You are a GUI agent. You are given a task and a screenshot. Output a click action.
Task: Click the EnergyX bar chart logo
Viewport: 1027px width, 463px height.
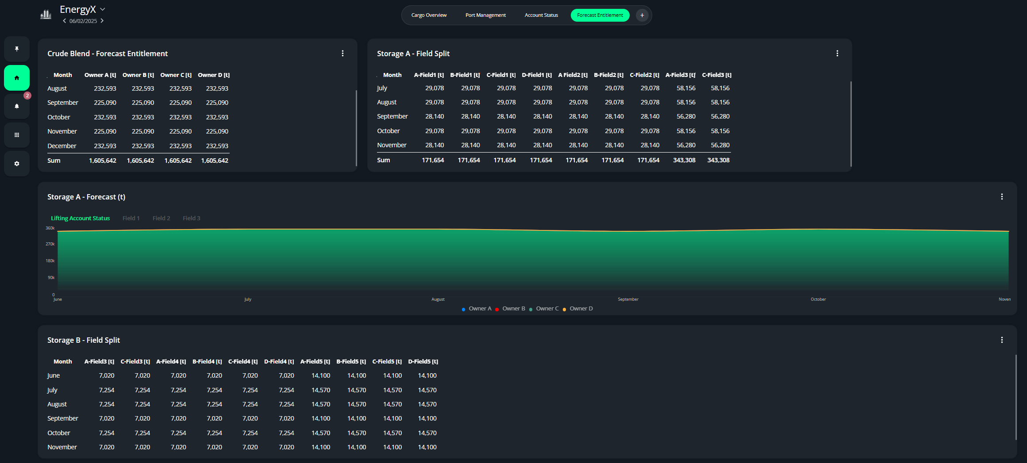(x=46, y=15)
